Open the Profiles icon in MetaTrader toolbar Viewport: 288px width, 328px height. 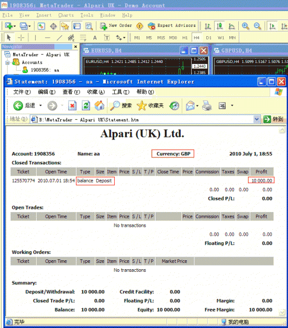(24, 26)
